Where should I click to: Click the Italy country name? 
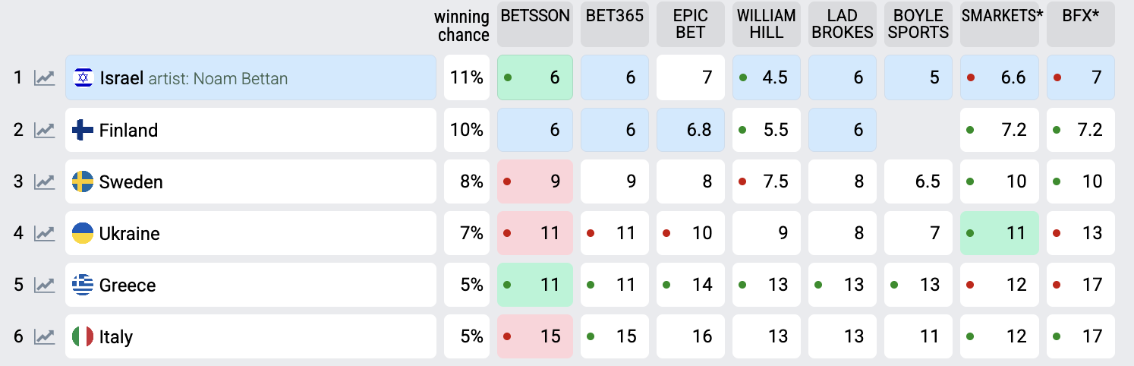pyautogui.click(x=115, y=337)
